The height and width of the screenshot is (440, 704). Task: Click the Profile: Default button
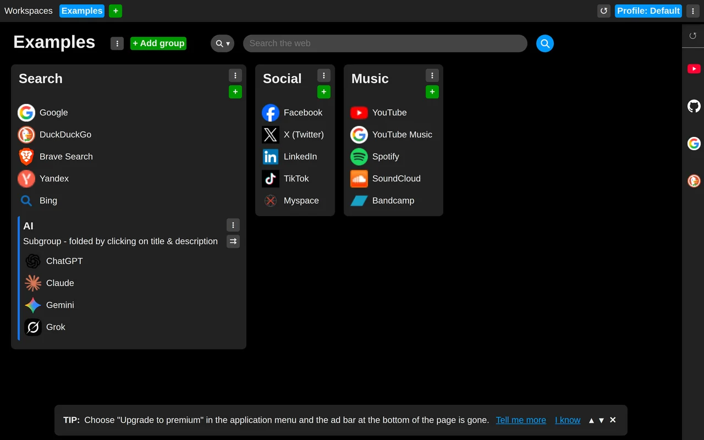(648, 11)
